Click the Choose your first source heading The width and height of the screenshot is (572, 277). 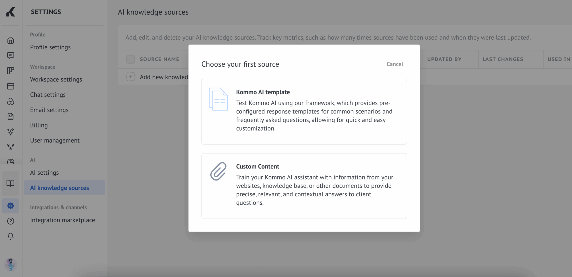pyautogui.click(x=240, y=64)
